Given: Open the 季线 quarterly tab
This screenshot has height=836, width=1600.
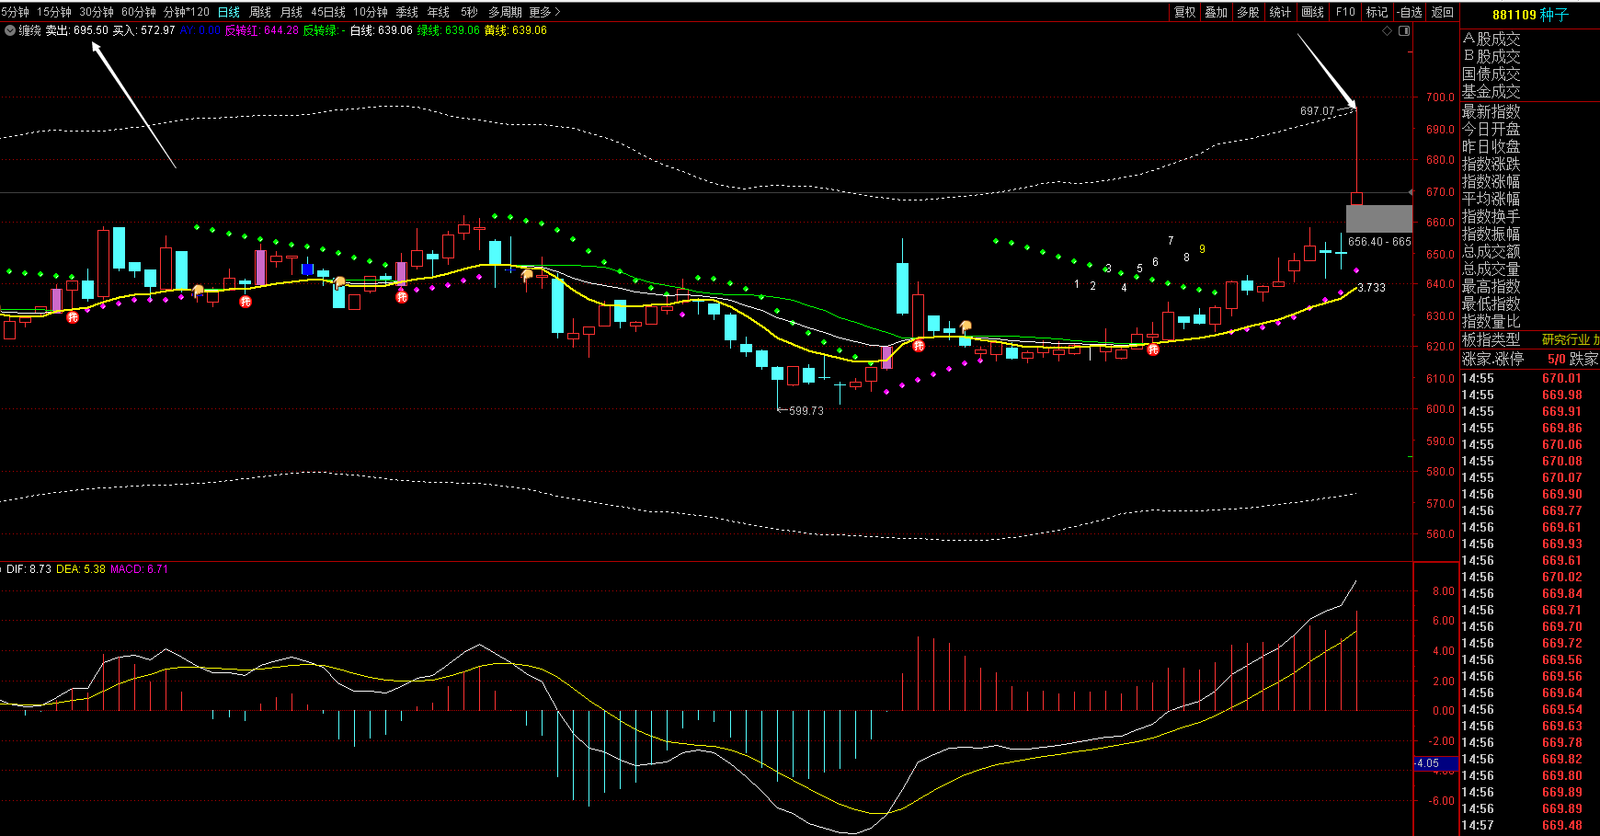Looking at the screenshot, I should pyautogui.click(x=406, y=12).
